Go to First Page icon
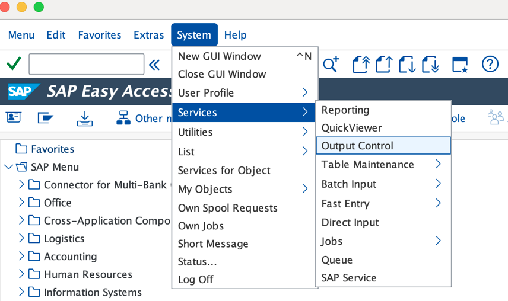 361,64
